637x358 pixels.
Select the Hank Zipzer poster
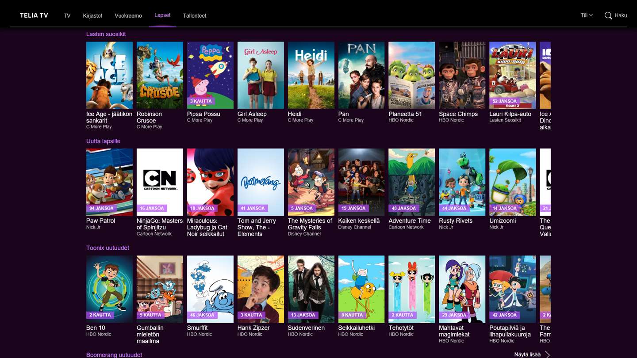pyautogui.click(x=261, y=289)
